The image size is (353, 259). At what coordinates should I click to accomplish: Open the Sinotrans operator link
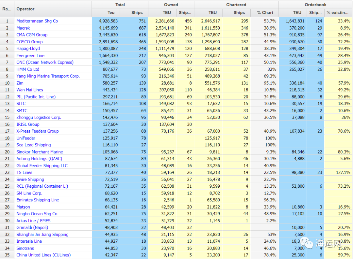click(25, 248)
